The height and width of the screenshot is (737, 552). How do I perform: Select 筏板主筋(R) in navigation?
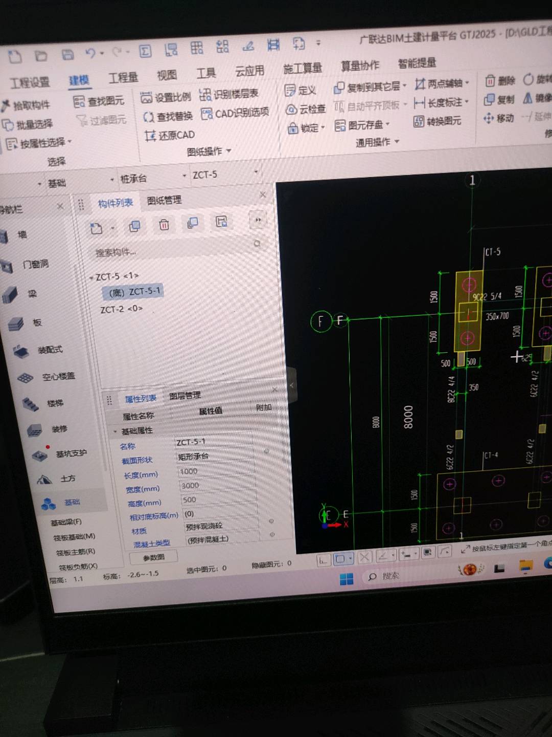[x=76, y=552]
